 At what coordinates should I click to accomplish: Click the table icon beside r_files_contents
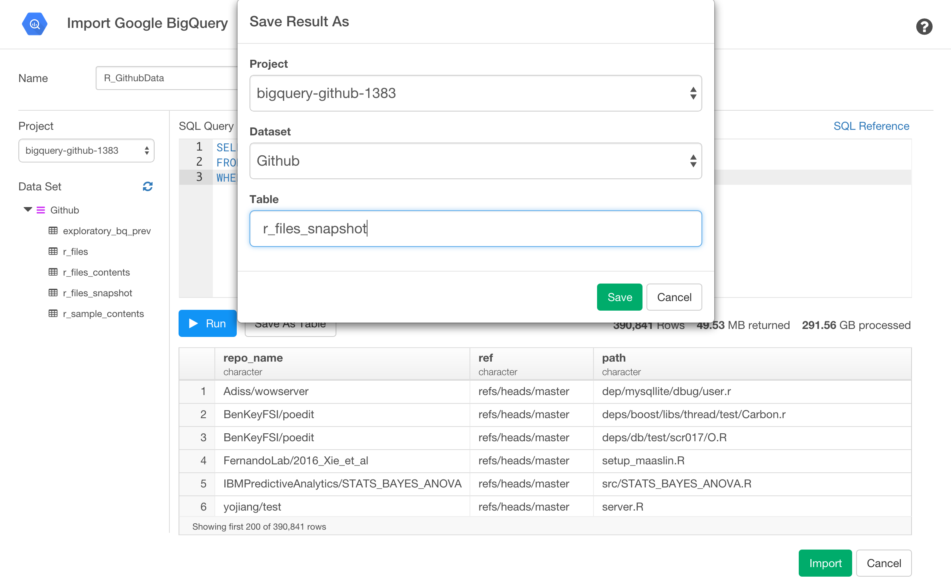click(x=53, y=272)
